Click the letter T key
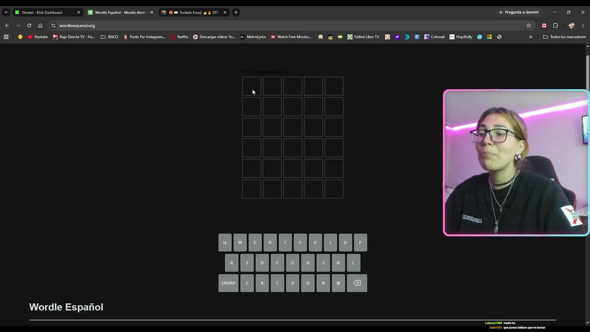Image resolution: width=590 pixels, height=332 pixels. click(x=285, y=243)
